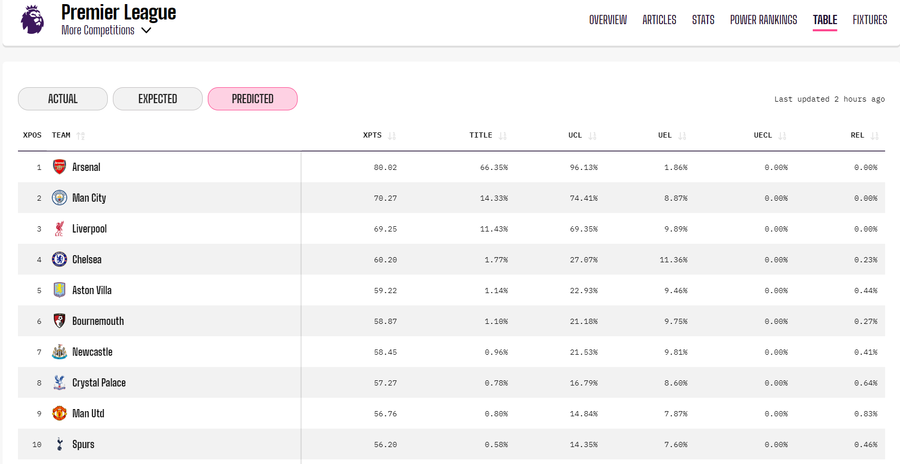Image resolution: width=900 pixels, height=464 pixels.
Task: Switch to the EXPECTED table view
Action: (158, 99)
